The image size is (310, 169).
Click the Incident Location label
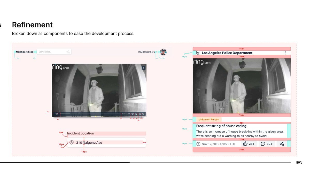pyautogui.click(x=81, y=133)
